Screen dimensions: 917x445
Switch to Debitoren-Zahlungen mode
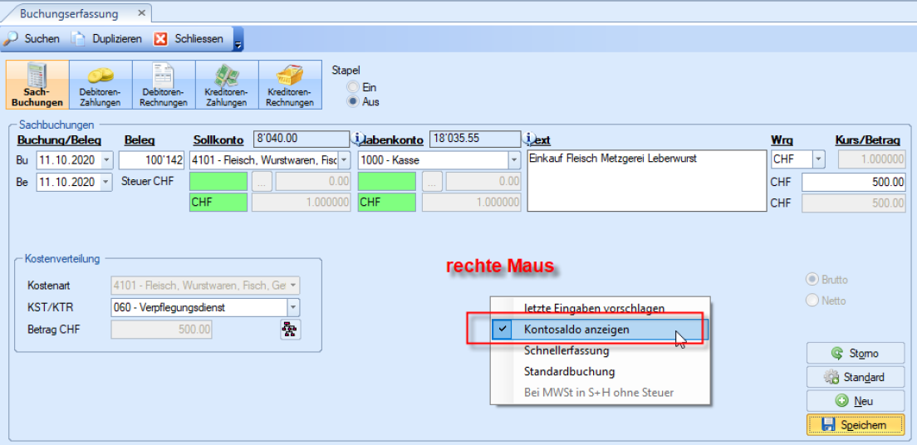coord(100,85)
